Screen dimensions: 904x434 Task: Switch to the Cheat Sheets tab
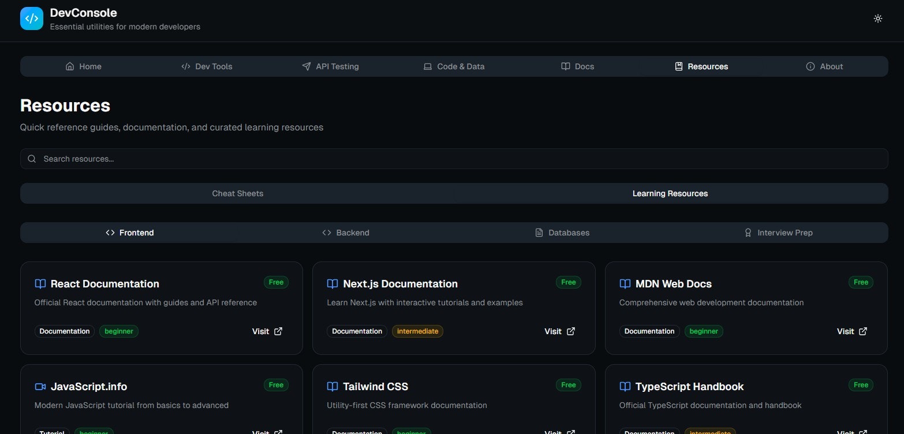237,193
